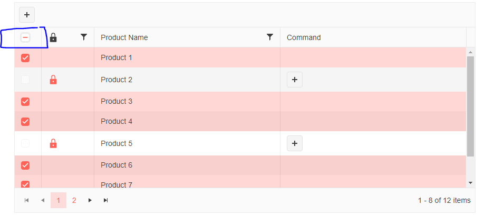
Task: Click the scrollbar down arrow
Action: [471, 183]
